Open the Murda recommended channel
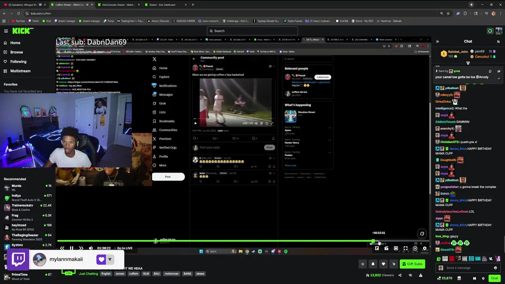The image size is (505, 284). click(x=28, y=187)
